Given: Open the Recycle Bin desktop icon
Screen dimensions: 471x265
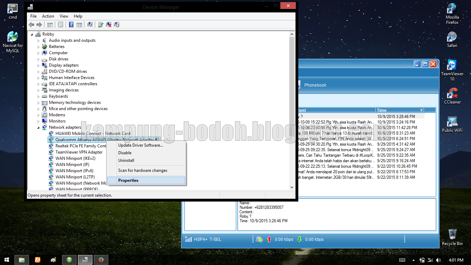Looking at the screenshot, I should pos(452,237).
